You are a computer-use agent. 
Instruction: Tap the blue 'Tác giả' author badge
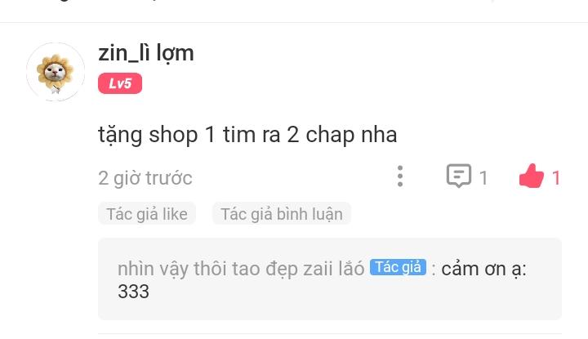tap(398, 267)
